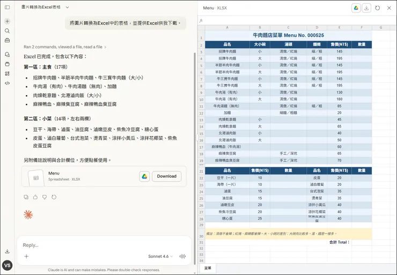This screenshot has height=275, width=397.
Task: Click the cell 加麵
Action: [227, 113]
